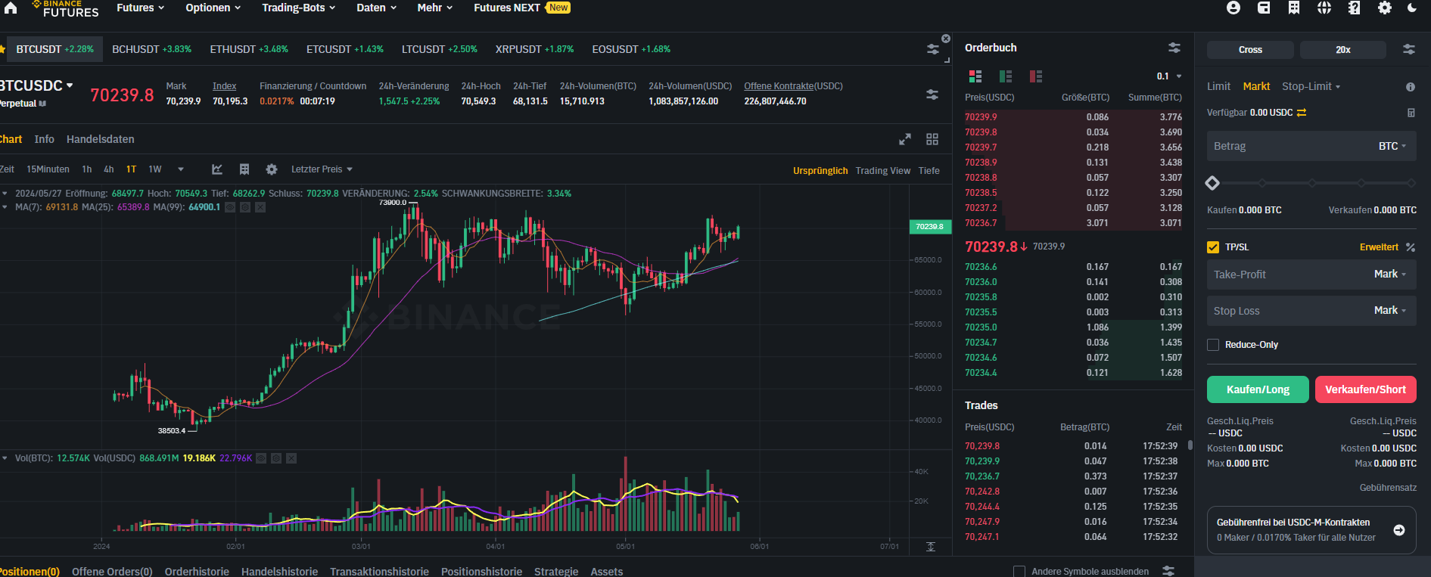Open the calculator in order panel
The height and width of the screenshot is (577, 1431).
(x=1411, y=113)
